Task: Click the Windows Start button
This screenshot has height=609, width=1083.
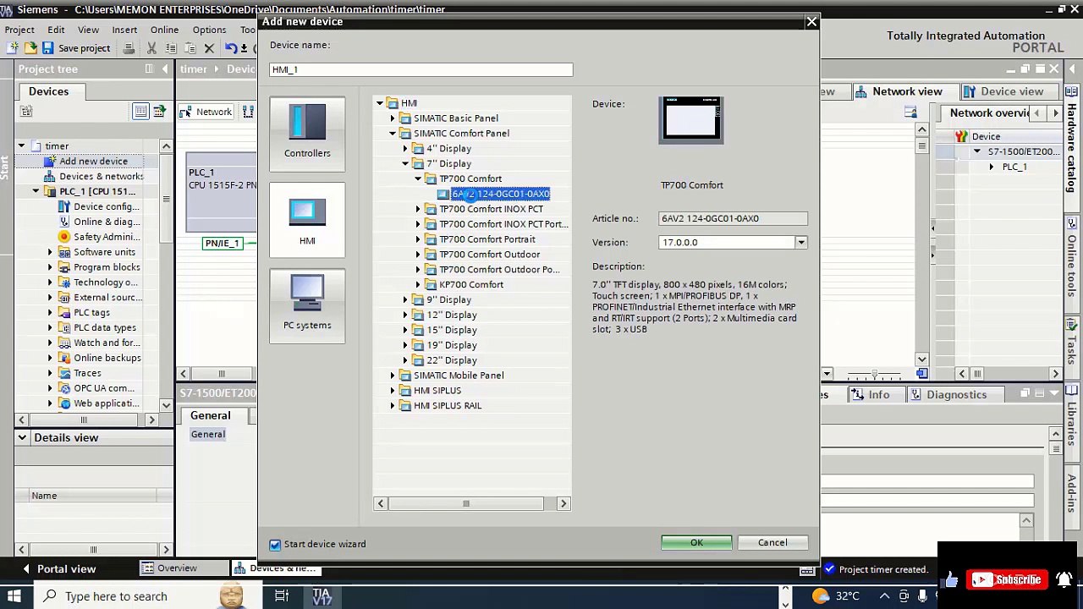Action: [14, 596]
